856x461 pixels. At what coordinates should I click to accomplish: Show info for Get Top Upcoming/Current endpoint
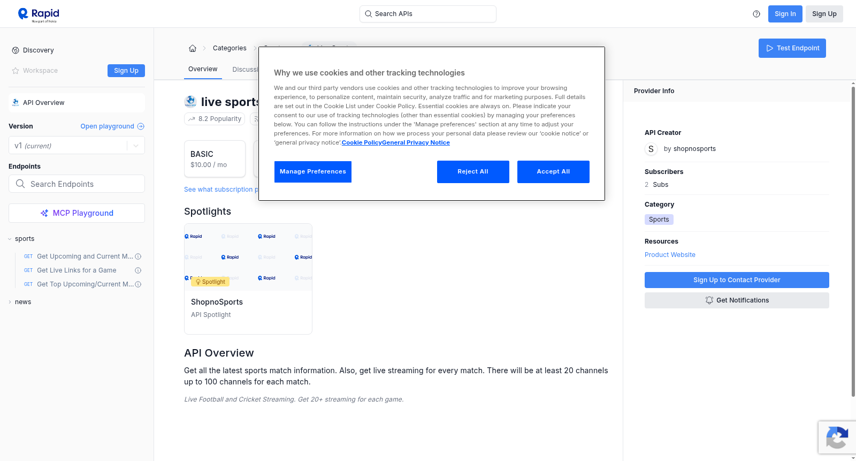click(138, 284)
